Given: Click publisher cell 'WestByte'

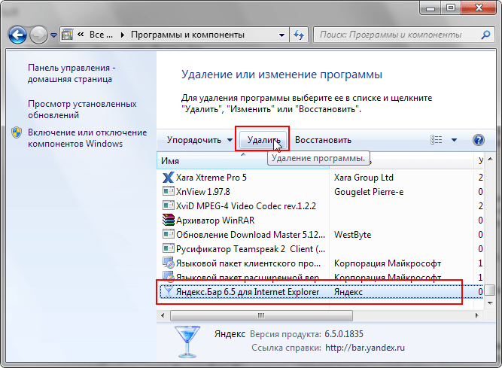Looking at the screenshot, I should (352, 235).
